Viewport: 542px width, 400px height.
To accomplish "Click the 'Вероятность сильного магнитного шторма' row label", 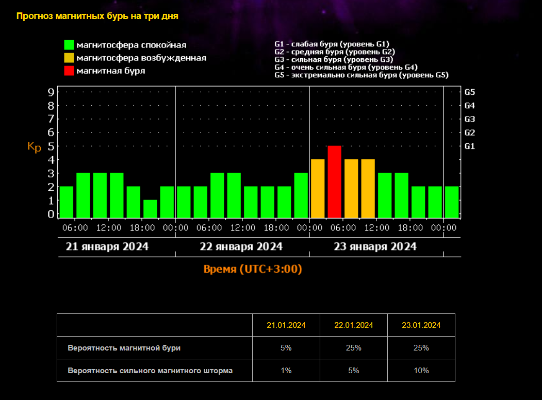I will point(150,371).
